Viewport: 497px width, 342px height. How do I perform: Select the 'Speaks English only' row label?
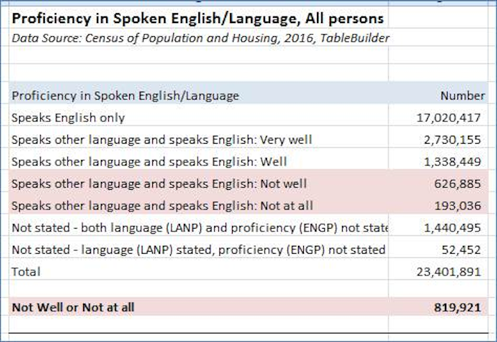pyautogui.click(x=69, y=118)
